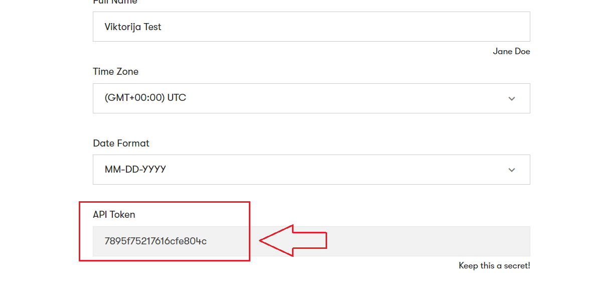Click the Time Zone label
Viewport: 591px width, 282px height.
tap(115, 72)
